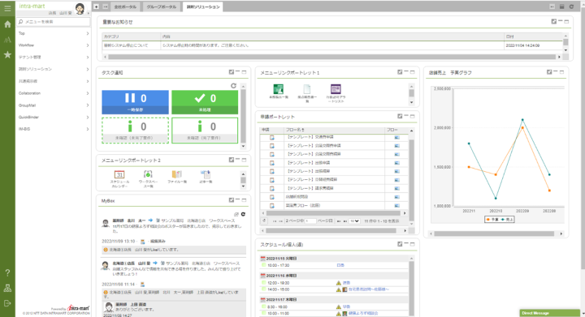This screenshot has width=585, height=317.
Task: Refresh the MyBox feed
Action: [243, 214]
